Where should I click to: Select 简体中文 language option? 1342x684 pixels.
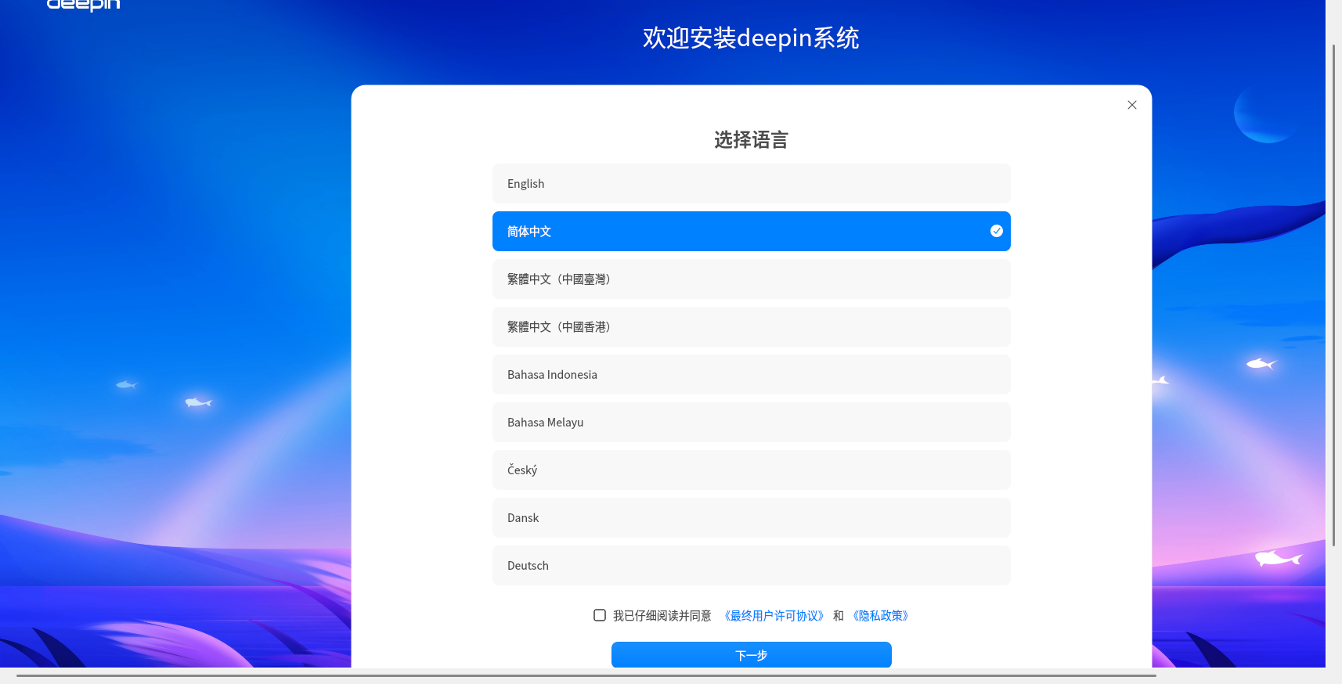tap(751, 232)
